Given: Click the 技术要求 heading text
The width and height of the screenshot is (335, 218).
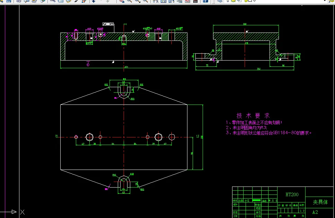Looking at the screenshot, I should (x=253, y=116).
